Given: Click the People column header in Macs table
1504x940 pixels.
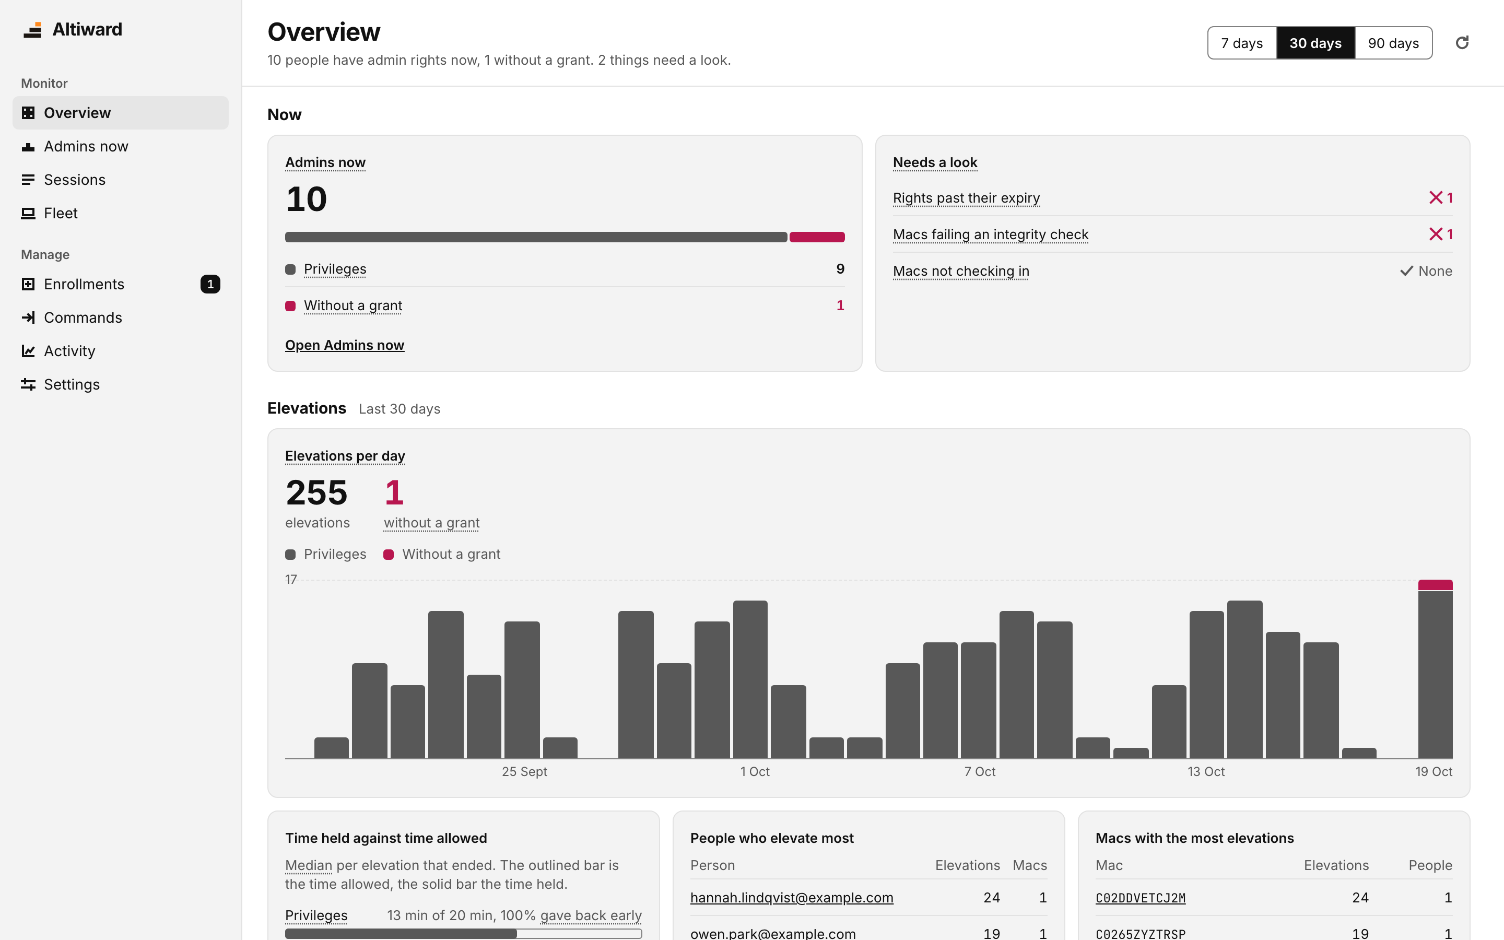Looking at the screenshot, I should pos(1430,865).
